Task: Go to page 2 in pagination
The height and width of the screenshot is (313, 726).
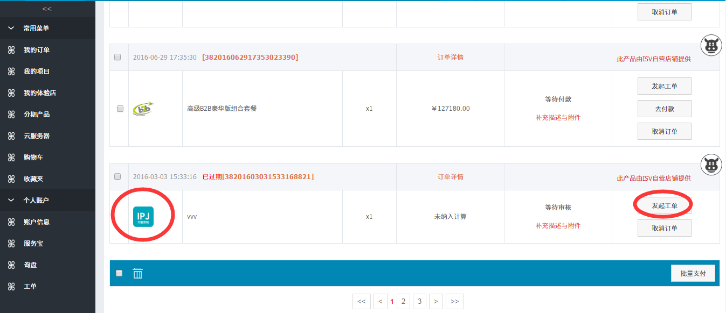Action: [403, 302]
